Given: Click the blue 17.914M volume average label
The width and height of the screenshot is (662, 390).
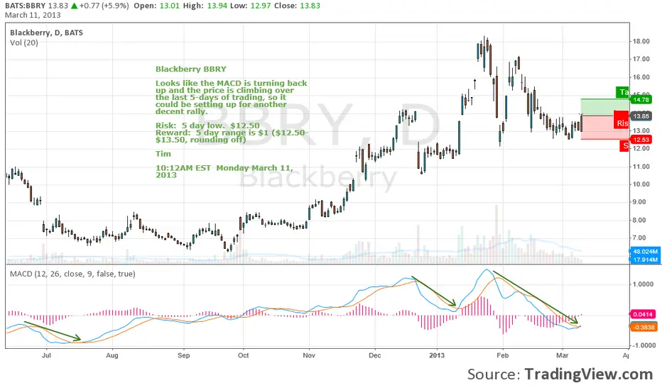Looking at the screenshot, I should [x=645, y=260].
